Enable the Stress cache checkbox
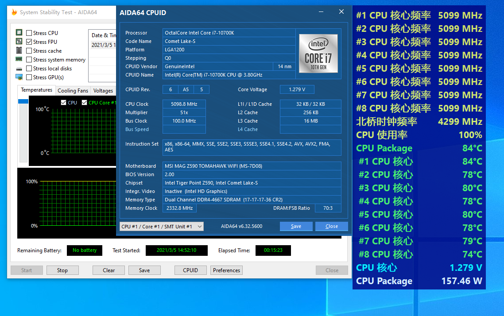This screenshot has height=316, width=504. (x=29, y=51)
